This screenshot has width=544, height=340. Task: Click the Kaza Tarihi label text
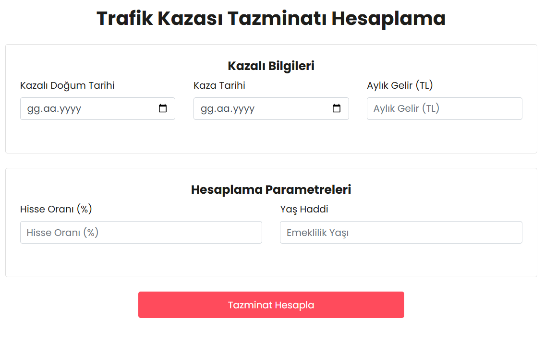coord(219,85)
